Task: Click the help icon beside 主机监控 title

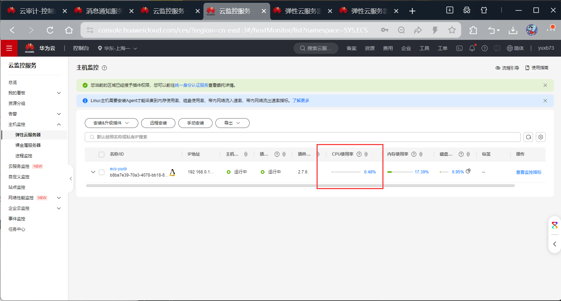Action: tap(104, 68)
